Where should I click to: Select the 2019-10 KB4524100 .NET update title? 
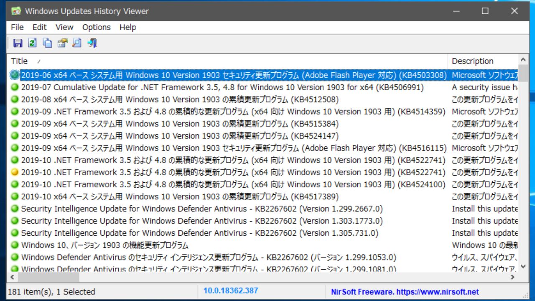(233, 184)
